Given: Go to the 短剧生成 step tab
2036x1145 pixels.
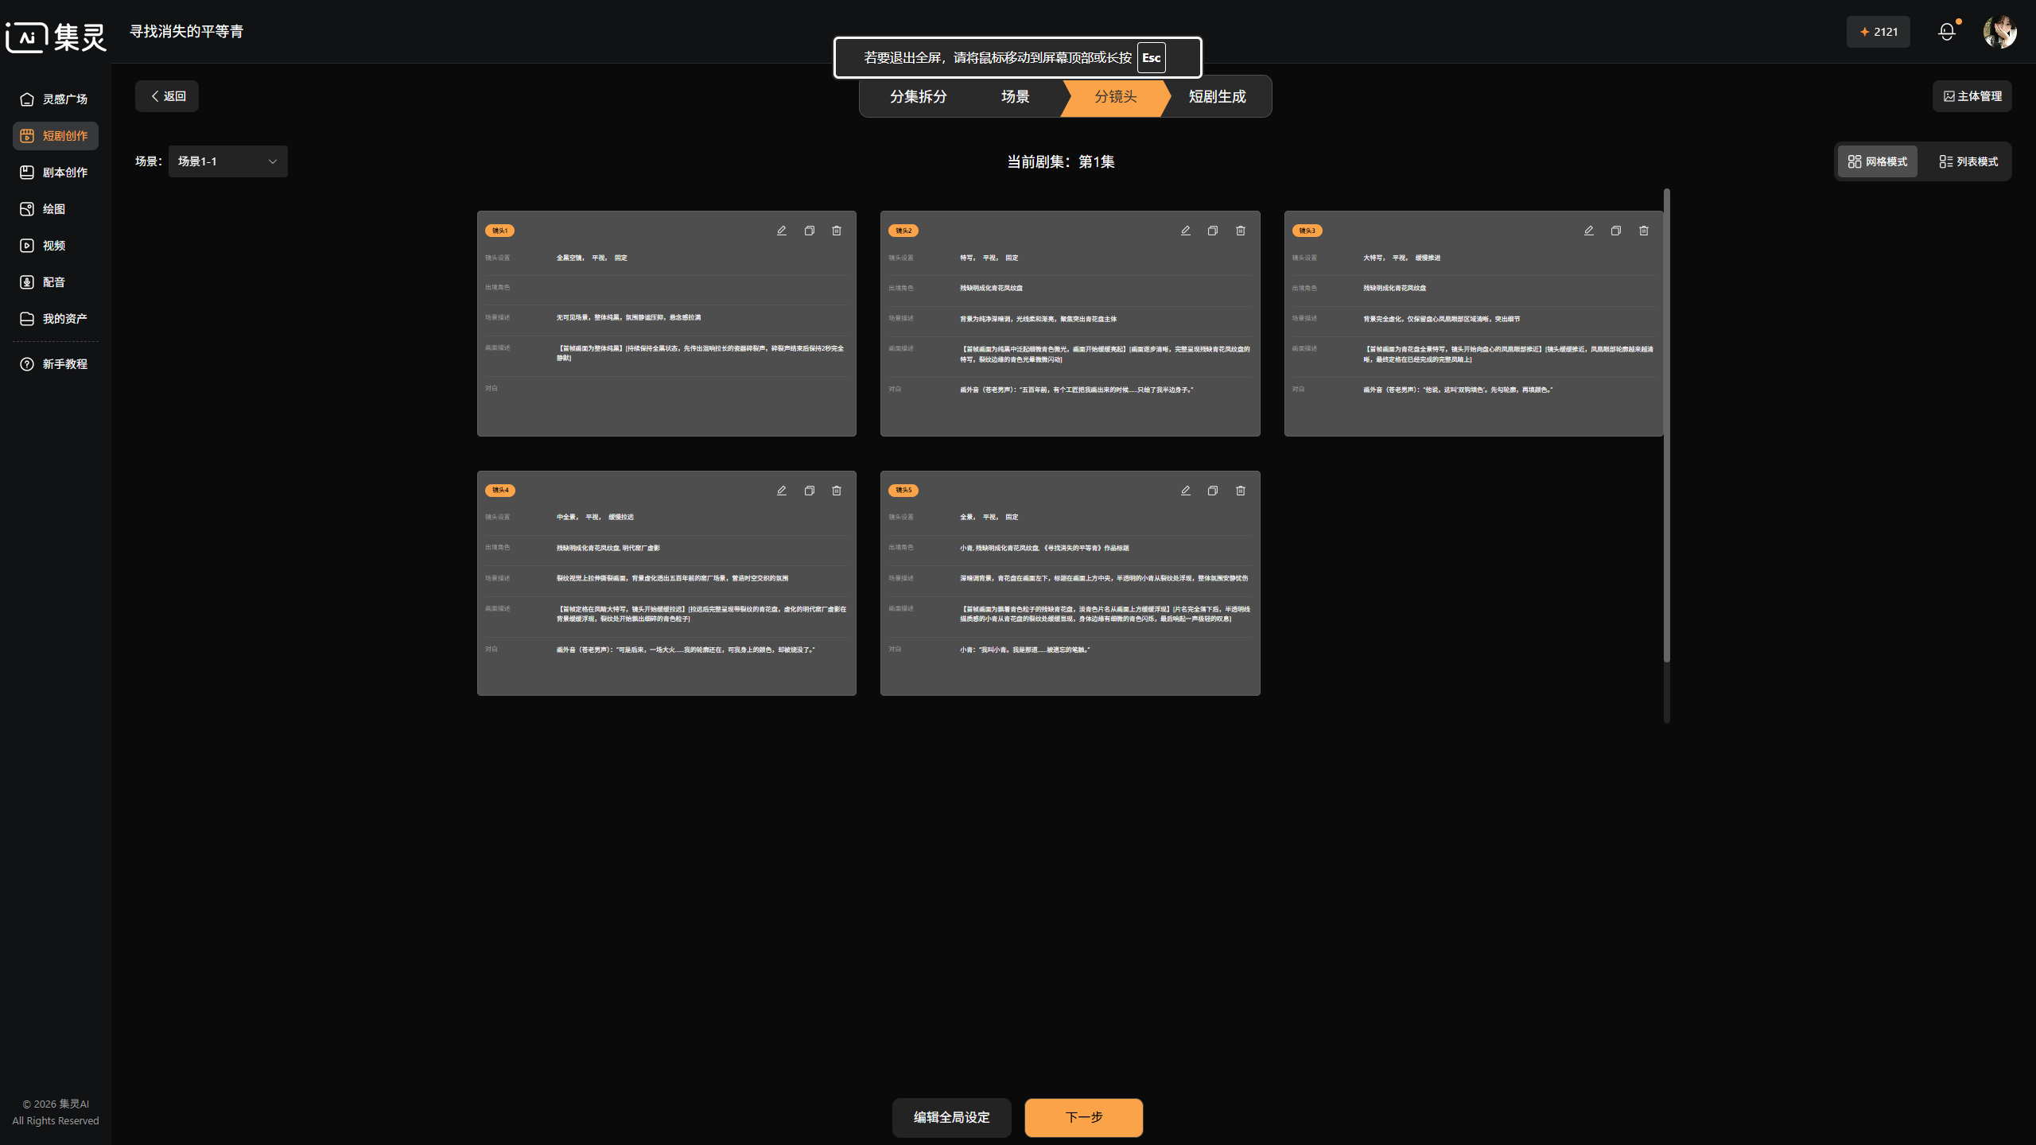Looking at the screenshot, I should coord(1217,97).
